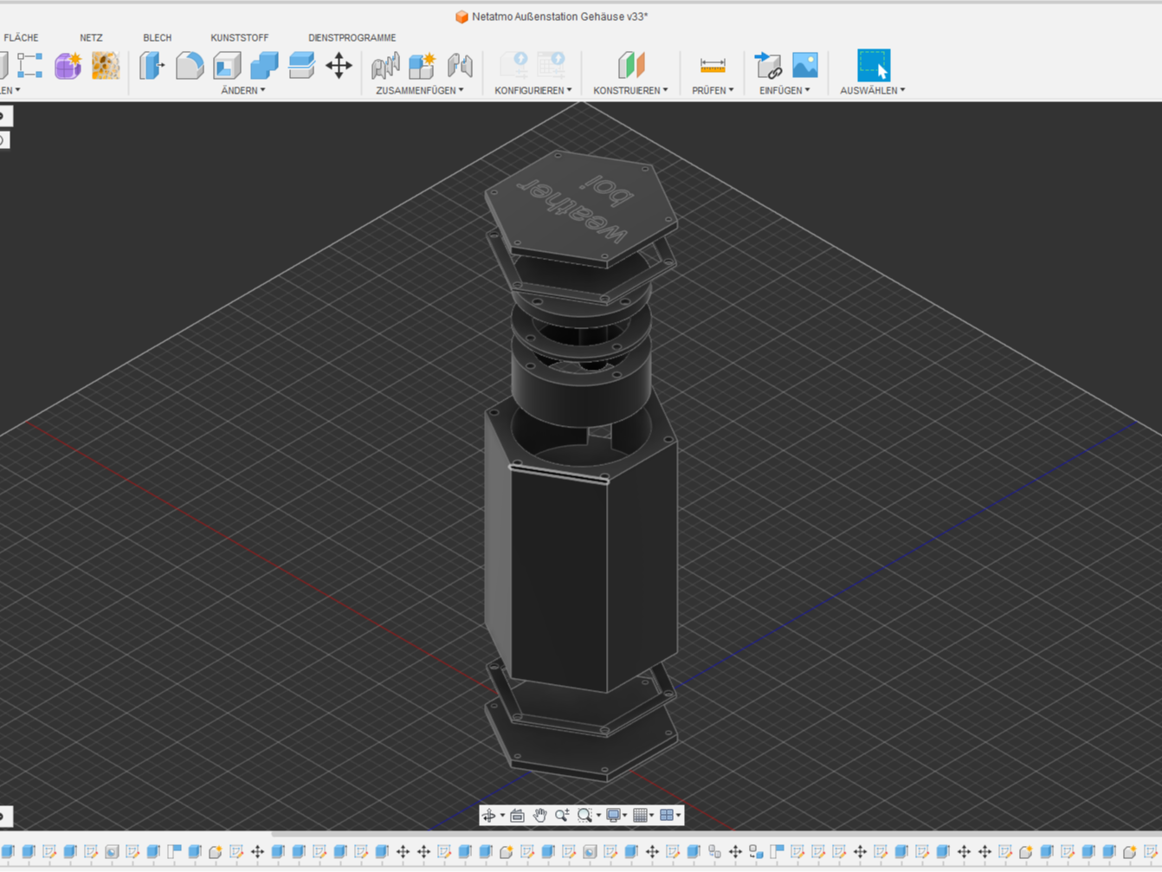Screen dimensions: 1162x872
Task: Click the first greyed Konfigurieren icon
Action: [x=514, y=65]
